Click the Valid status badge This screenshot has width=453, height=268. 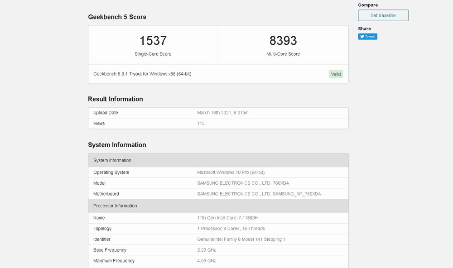336,74
